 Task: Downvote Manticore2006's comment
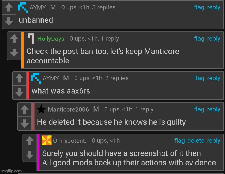24,123
